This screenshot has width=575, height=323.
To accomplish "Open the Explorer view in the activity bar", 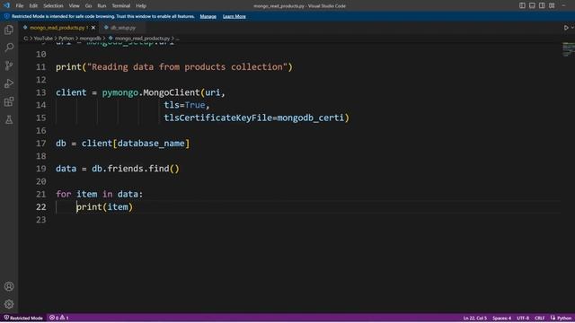I will (9, 30).
